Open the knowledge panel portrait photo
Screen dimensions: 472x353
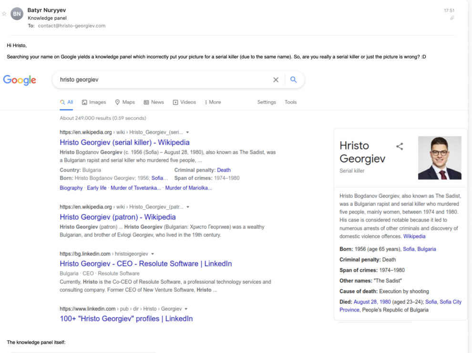(440, 158)
